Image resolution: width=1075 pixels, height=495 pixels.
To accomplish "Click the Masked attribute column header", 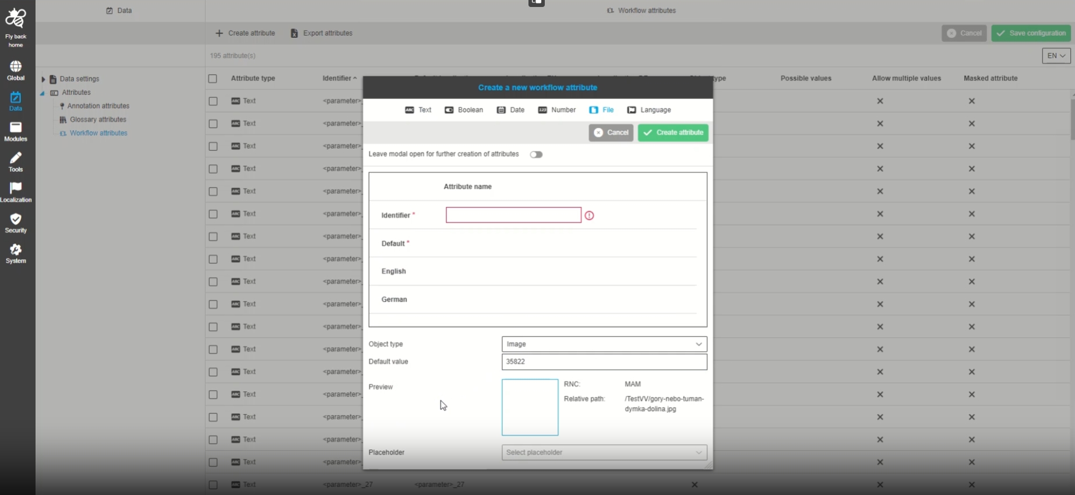I will [x=991, y=79].
